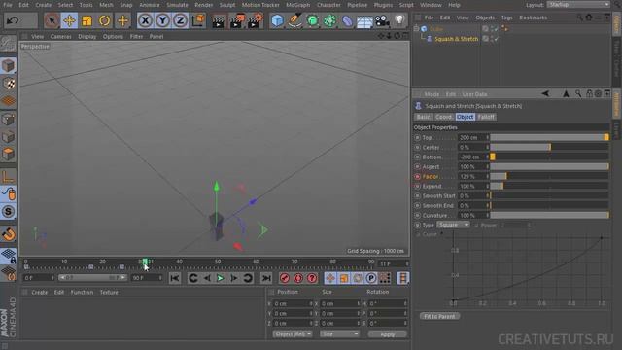Click the Enable Axis L icon
The width and height of the screenshot is (622, 350).
pos(8,177)
